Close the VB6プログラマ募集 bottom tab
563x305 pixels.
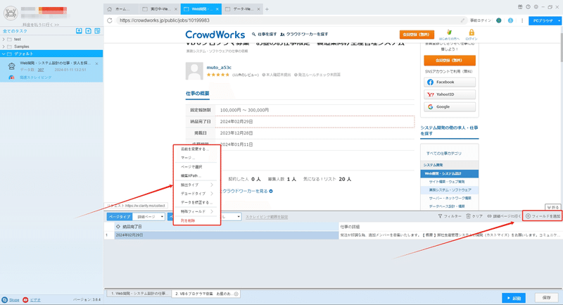pos(236,294)
